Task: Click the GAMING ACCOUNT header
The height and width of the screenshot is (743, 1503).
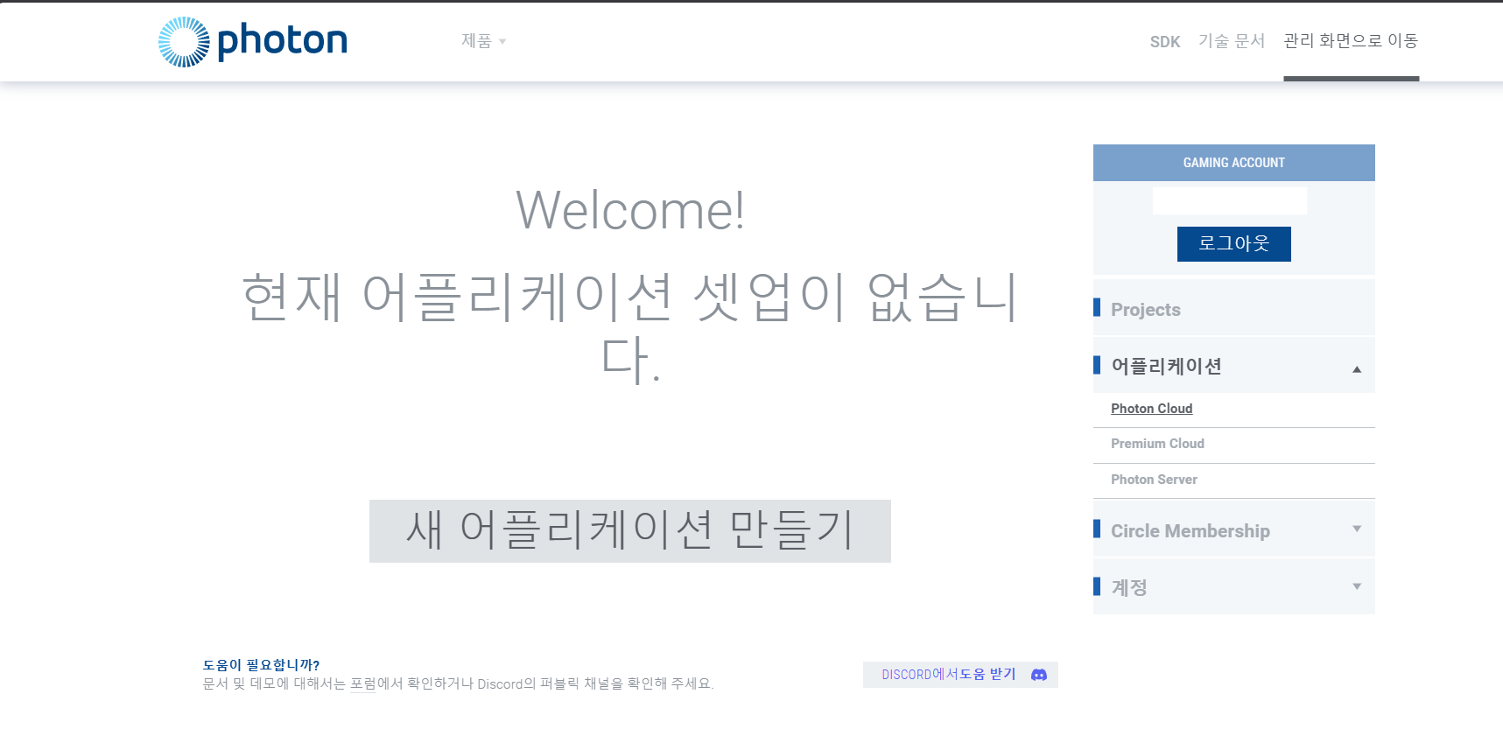Action: [x=1233, y=163]
